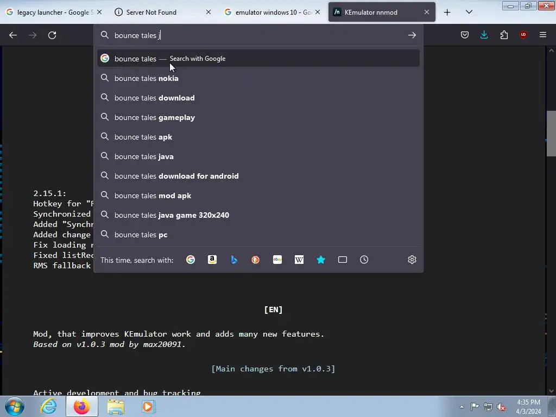The height and width of the screenshot is (417, 556).
Task: Submit the search with the go arrow
Action: (x=412, y=35)
